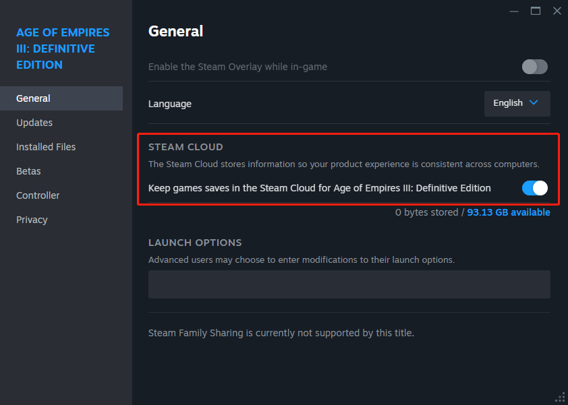This screenshot has width=568, height=405.
Task: Click the Language dropdown chevron arrow
Action: 532,103
